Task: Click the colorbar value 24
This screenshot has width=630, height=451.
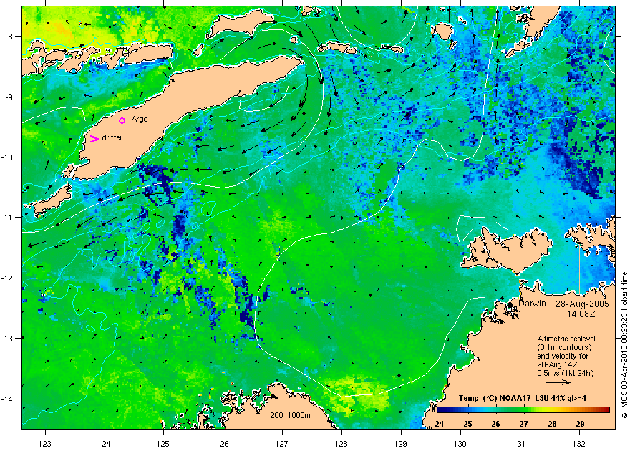Action: click(439, 424)
